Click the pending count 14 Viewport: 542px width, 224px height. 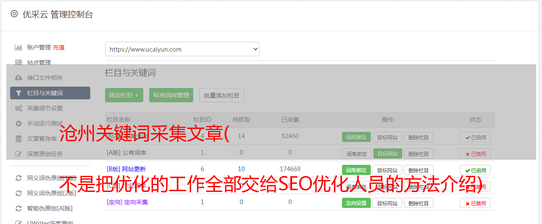241,136
